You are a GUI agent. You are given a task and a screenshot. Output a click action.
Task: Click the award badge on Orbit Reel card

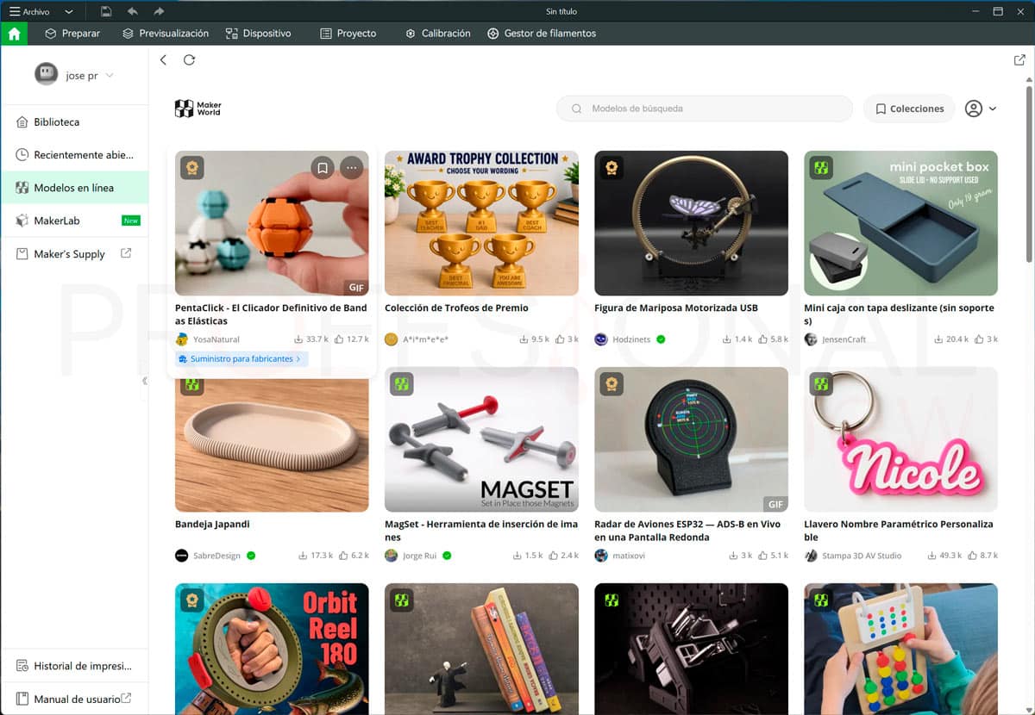coord(192,600)
